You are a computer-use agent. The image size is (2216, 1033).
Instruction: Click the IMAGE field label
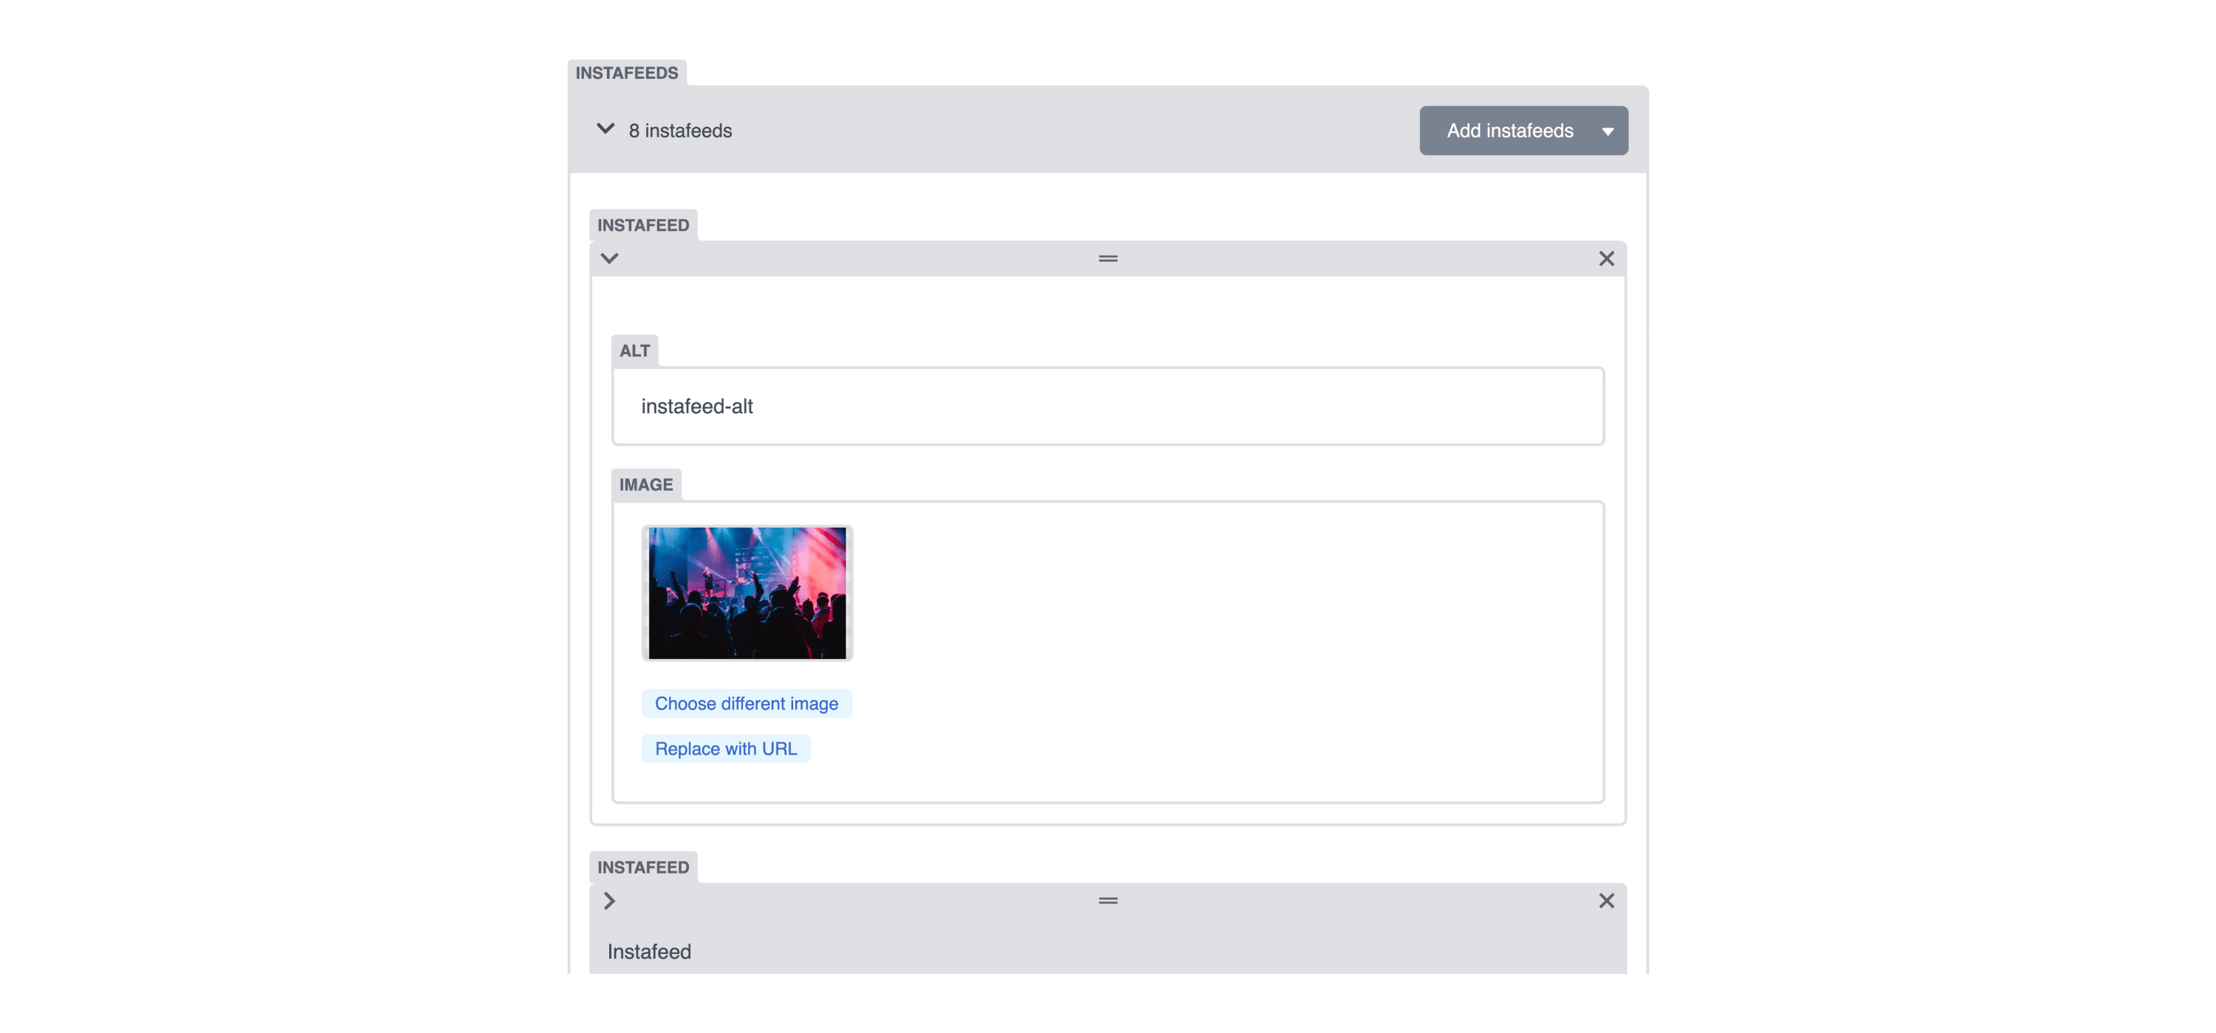click(646, 485)
